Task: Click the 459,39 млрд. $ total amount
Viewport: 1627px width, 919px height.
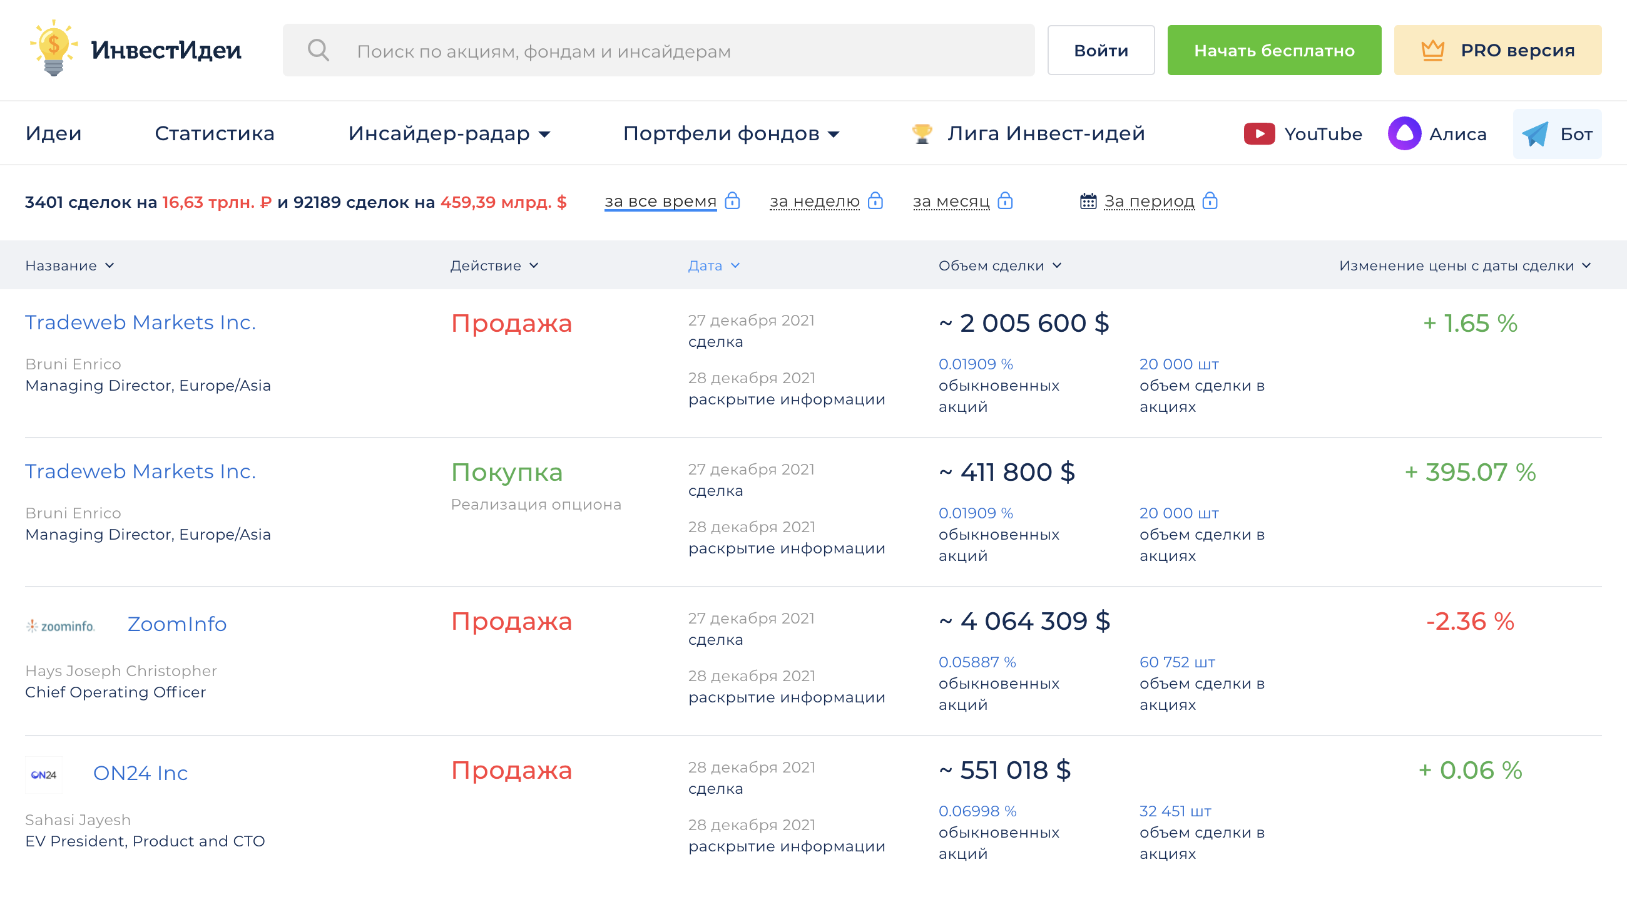Action: coord(503,202)
